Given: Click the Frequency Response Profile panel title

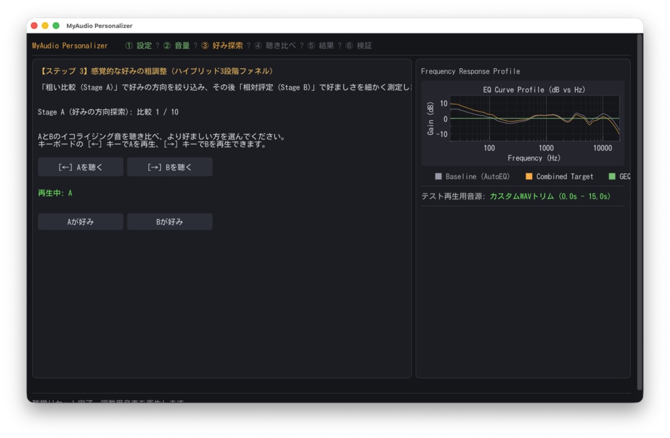Looking at the screenshot, I should [470, 71].
